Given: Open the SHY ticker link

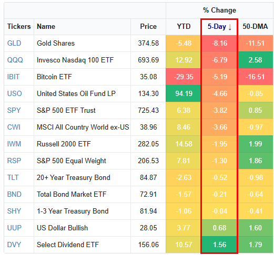Looking at the screenshot, I should click(x=14, y=211).
